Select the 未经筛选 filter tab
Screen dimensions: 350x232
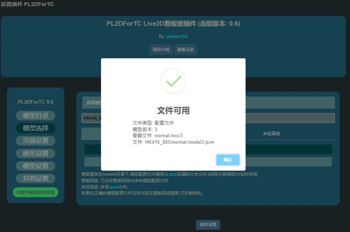tap(271, 134)
